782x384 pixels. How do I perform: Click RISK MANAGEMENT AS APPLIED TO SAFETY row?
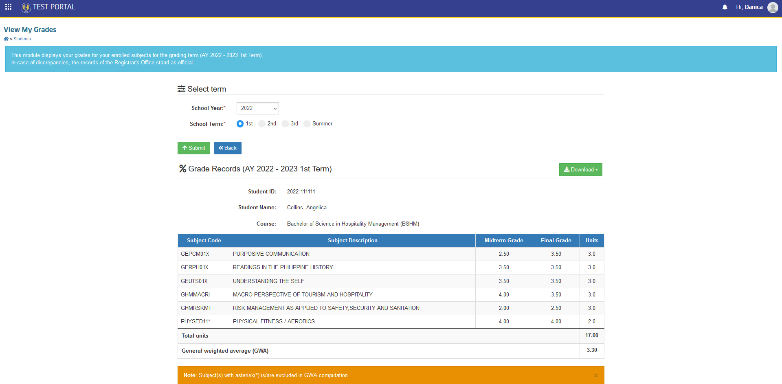(326, 308)
